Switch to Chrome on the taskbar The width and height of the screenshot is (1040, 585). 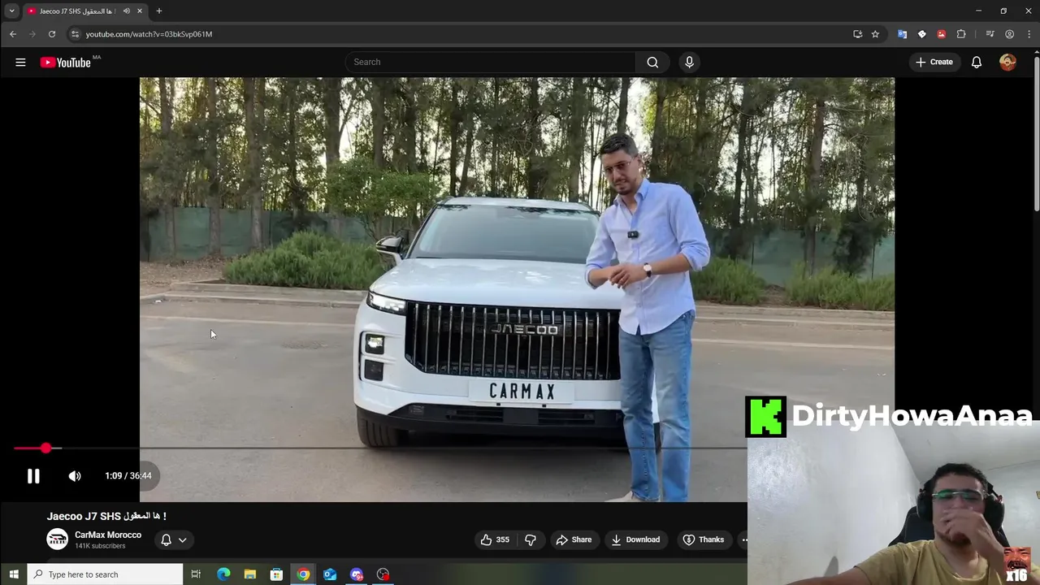[x=303, y=574]
